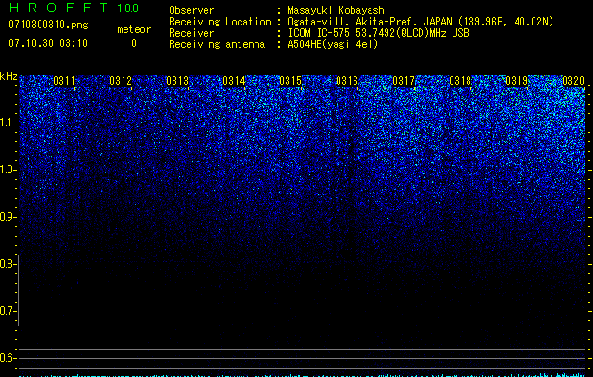Click the Receiving antenna label

click(217, 44)
